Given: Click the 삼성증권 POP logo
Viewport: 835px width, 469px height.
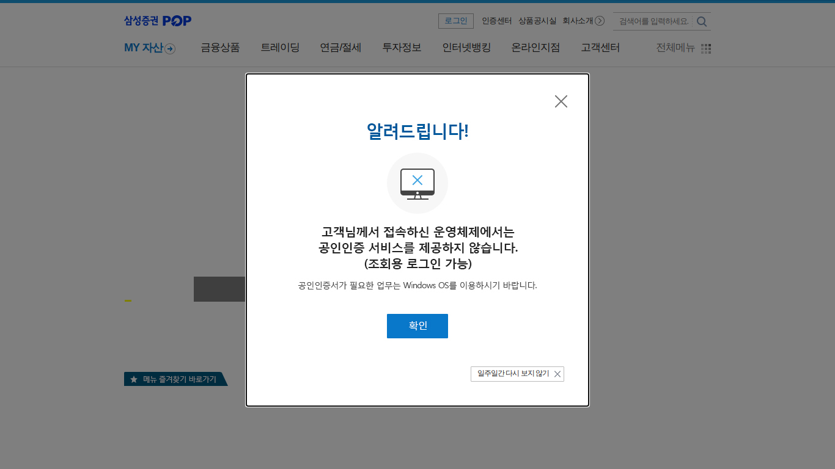Looking at the screenshot, I should click(x=158, y=21).
